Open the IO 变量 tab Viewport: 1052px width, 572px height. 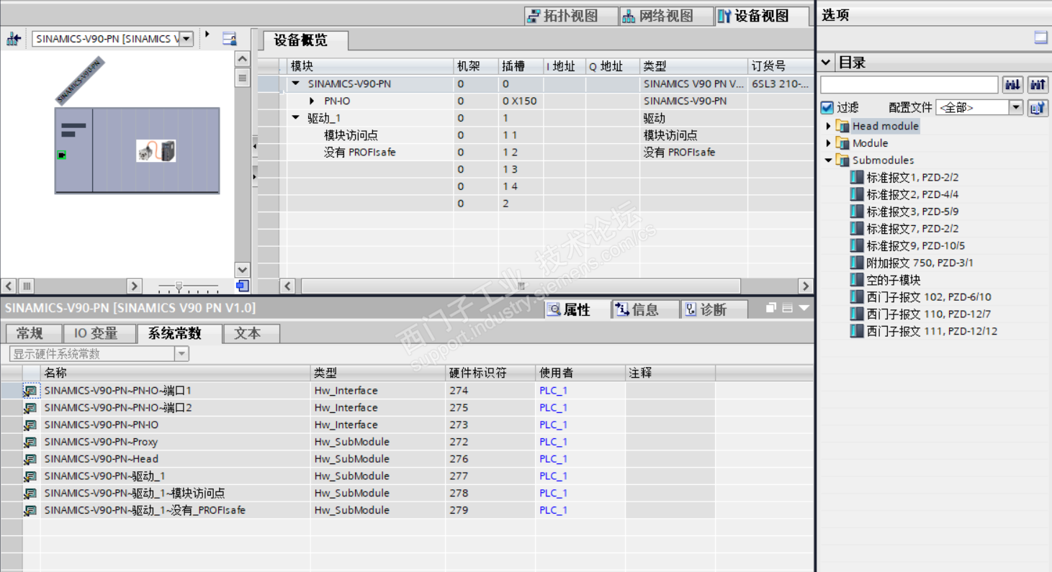coord(100,334)
